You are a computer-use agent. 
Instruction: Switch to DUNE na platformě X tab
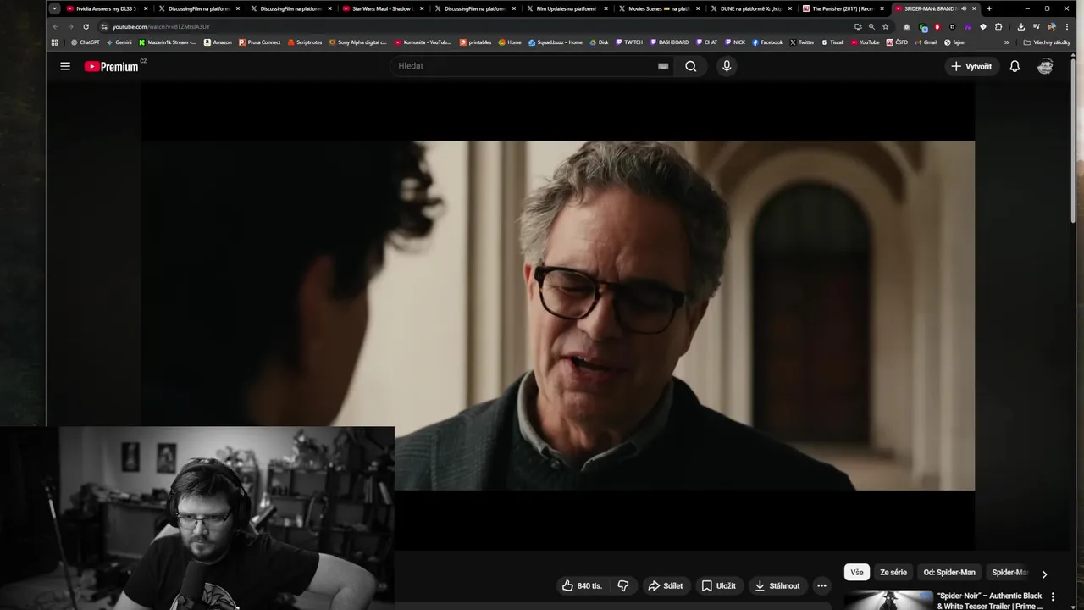749,8
